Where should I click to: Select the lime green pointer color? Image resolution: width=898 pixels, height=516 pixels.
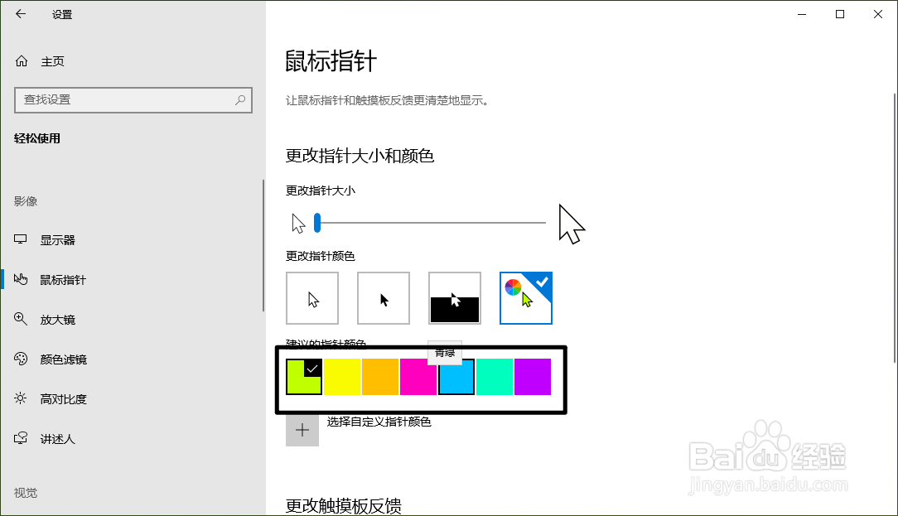(x=303, y=377)
